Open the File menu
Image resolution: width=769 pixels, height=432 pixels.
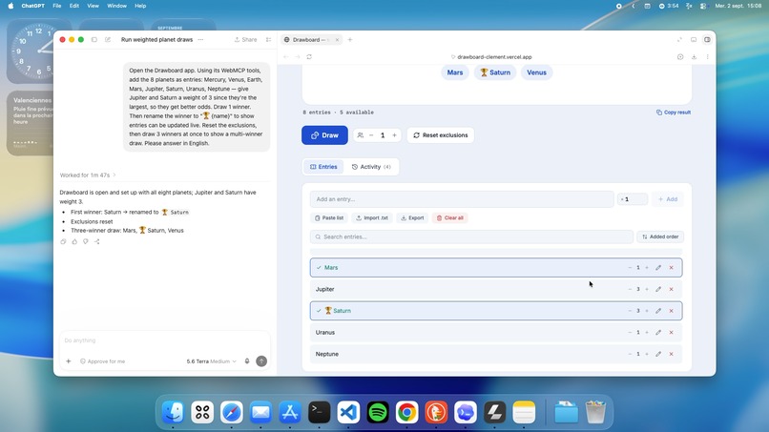pos(57,6)
